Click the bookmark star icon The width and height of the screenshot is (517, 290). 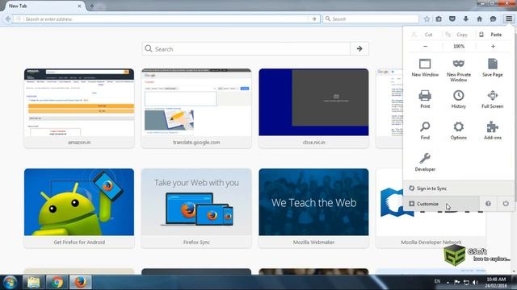coord(427,19)
